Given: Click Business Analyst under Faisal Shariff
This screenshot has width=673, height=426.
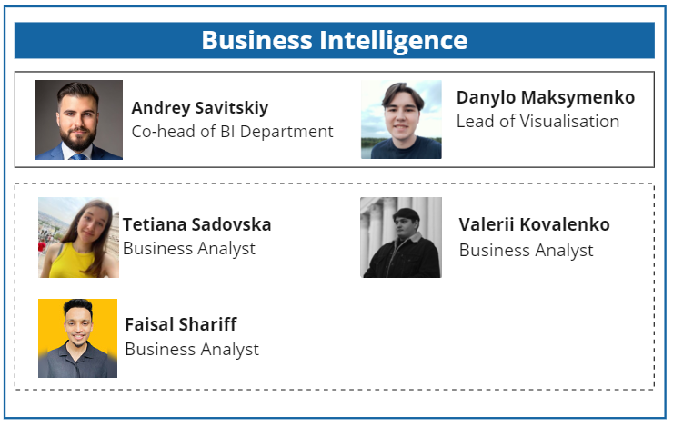Looking at the screenshot, I should pyautogui.click(x=192, y=349).
